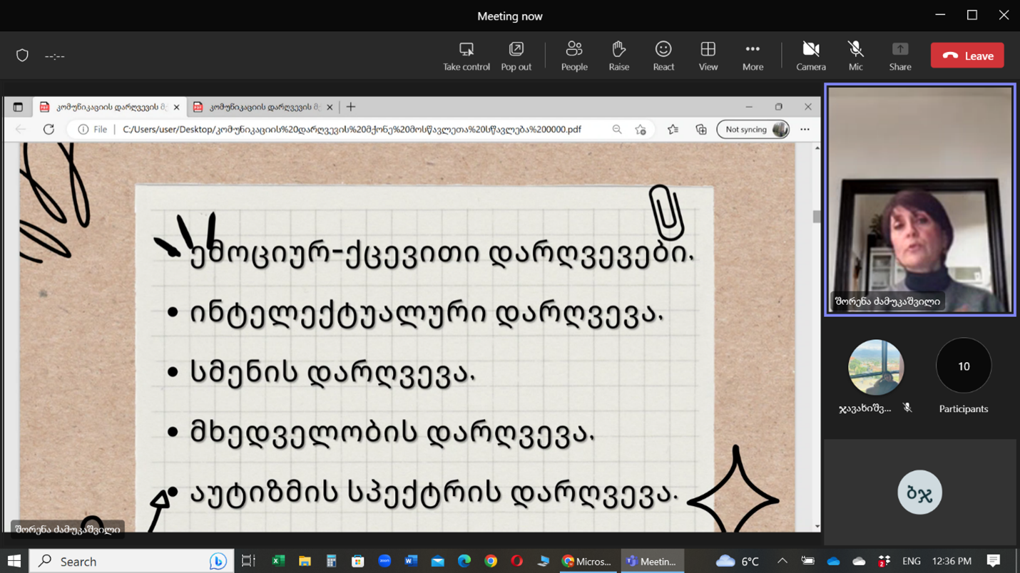This screenshot has width=1020, height=573.
Task: Click the Windows Start button
Action: (14, 562)
